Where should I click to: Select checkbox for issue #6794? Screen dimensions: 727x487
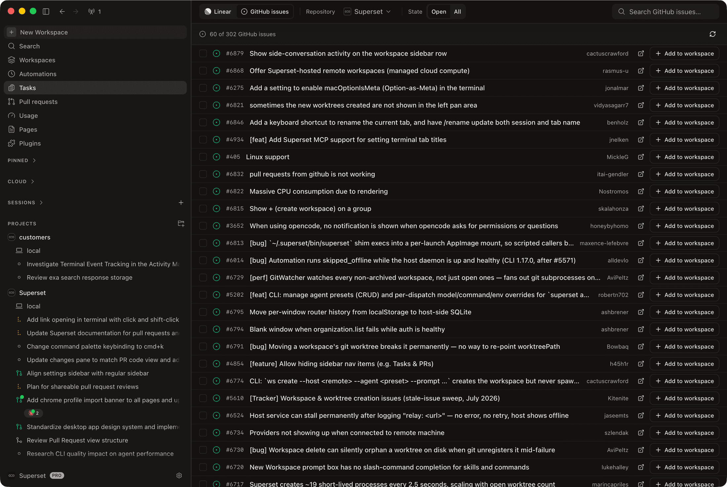point(203,329)
